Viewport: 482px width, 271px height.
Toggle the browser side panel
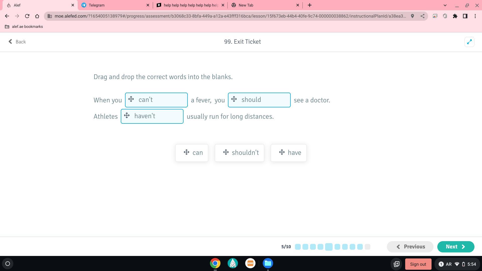(x=465, y=16)
